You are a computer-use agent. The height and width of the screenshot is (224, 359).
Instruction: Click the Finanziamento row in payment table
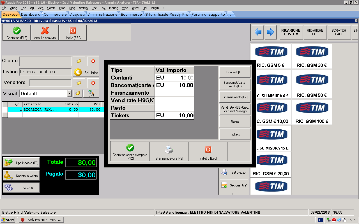pos(152,93)
